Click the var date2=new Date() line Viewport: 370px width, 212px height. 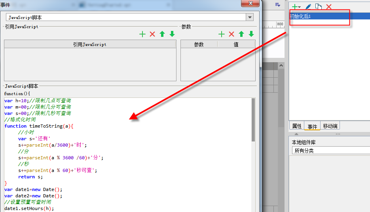(33, 196)
